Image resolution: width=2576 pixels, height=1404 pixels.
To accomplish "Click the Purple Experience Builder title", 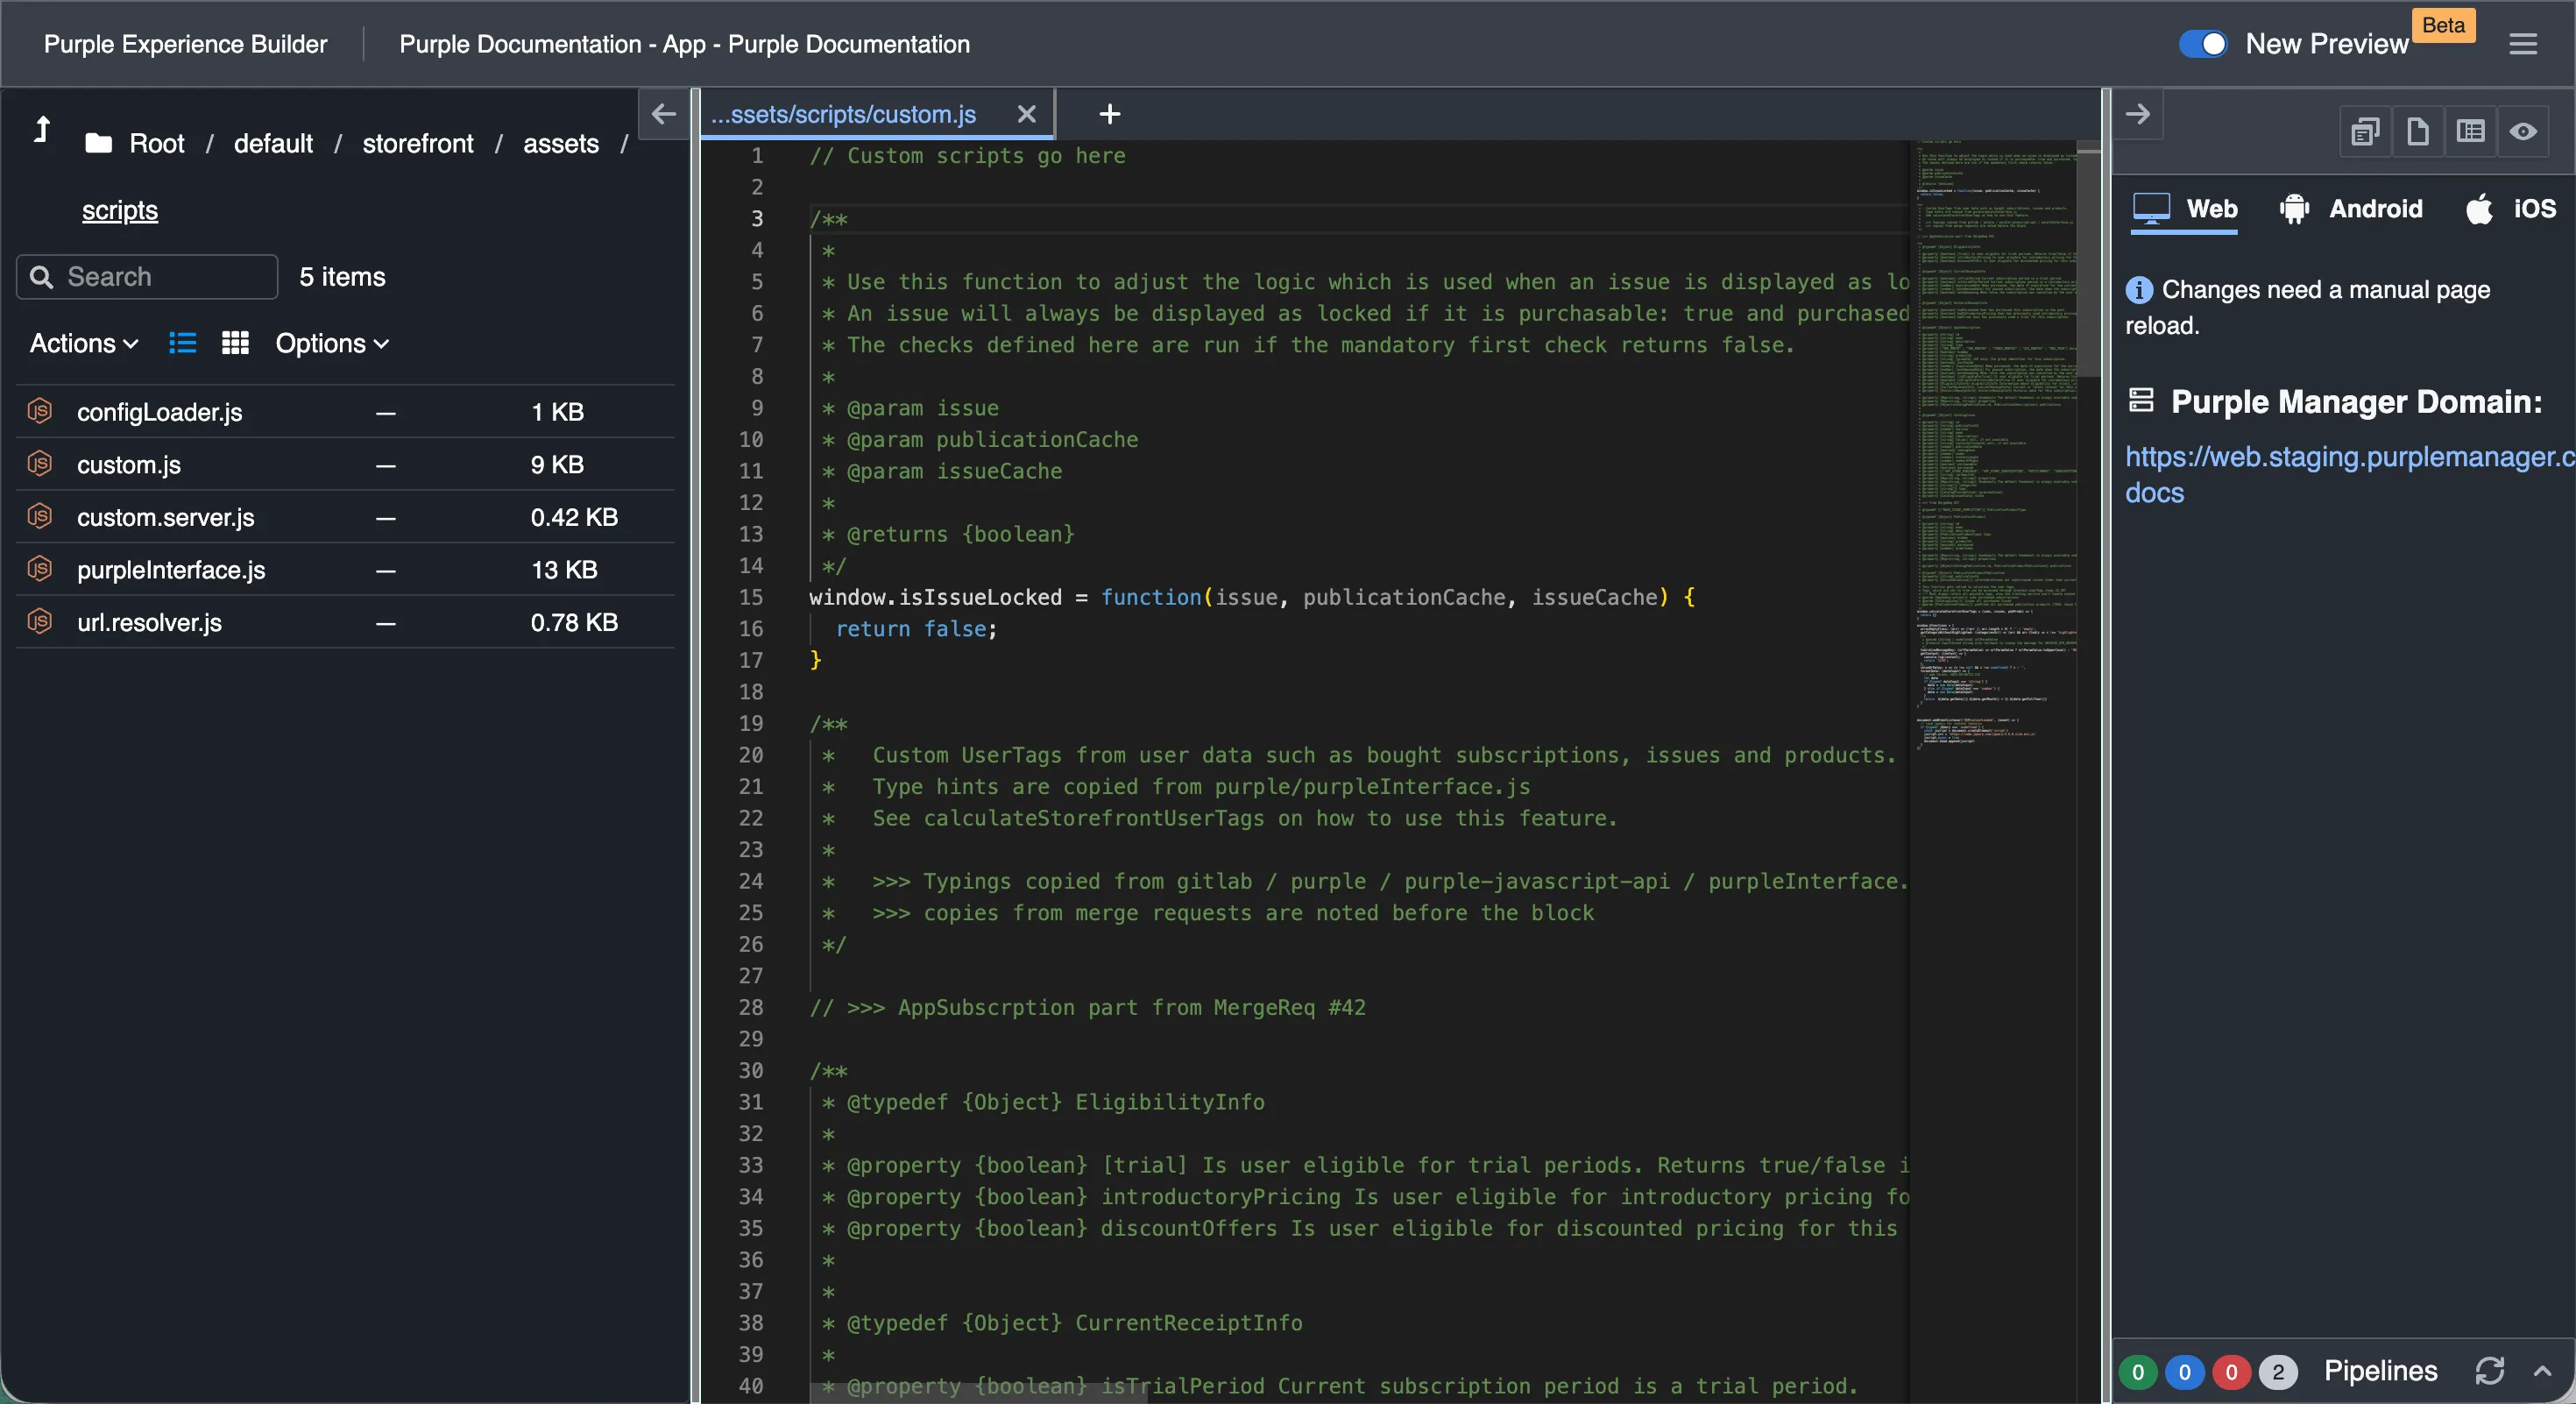I will pos(185,44).
